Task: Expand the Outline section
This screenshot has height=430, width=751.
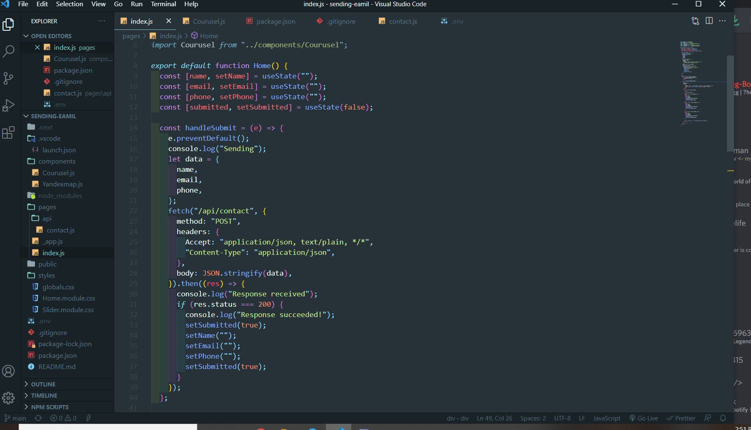Action: 67,384
